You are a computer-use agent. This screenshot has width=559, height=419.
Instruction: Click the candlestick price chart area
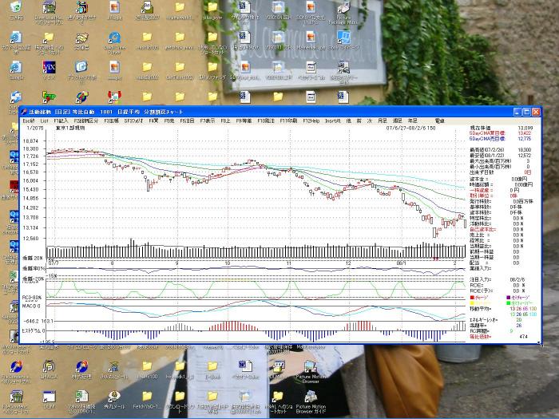[256, 192]
